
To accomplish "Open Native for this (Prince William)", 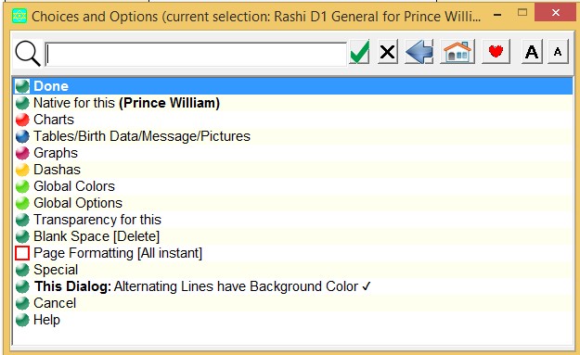I will (292, 103).
